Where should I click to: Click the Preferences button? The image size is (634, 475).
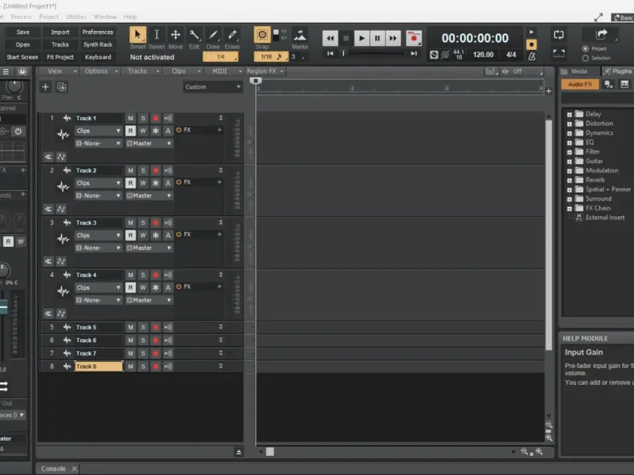(x=97, y=32)
